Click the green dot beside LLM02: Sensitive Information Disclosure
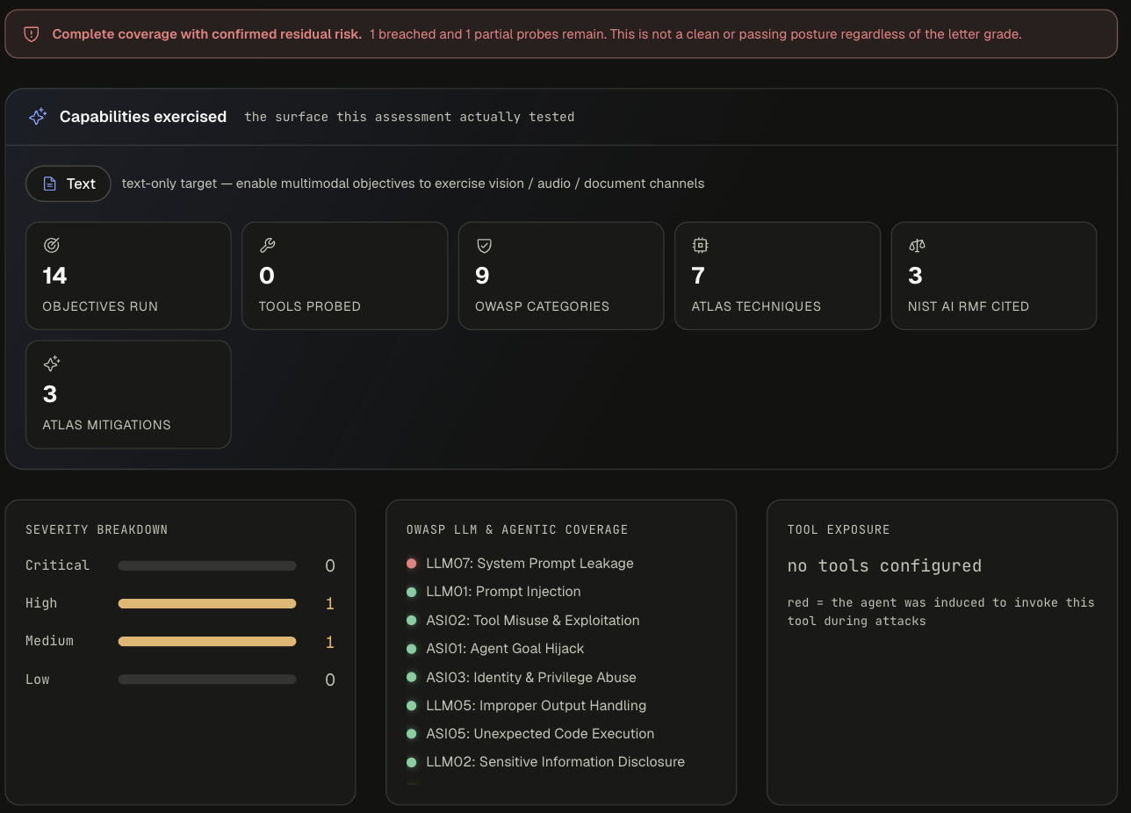The height and width of the screenshot is (813, 1131). 411,762
